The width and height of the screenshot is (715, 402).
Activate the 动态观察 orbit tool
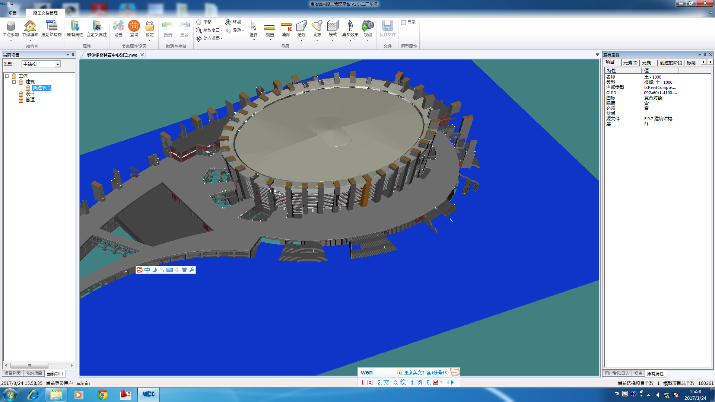click(208, 38)
